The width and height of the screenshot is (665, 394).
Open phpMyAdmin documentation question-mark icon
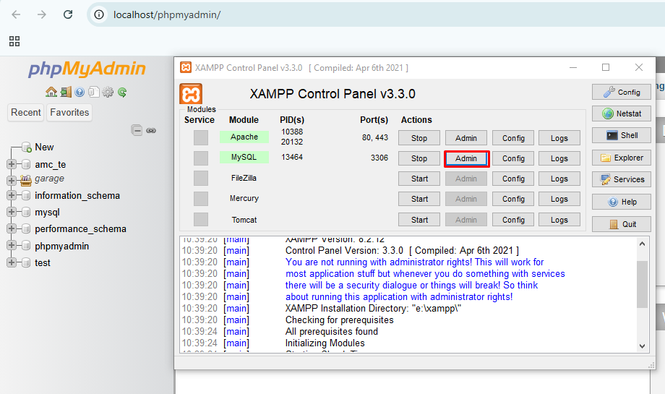(80, 92)
